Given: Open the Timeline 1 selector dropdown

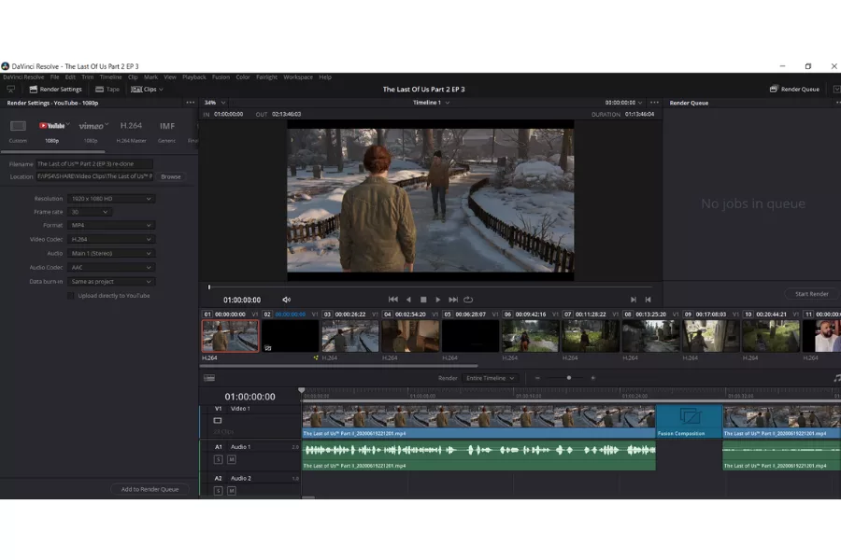Looking at the screenshot, I should (x=431, y=103).
